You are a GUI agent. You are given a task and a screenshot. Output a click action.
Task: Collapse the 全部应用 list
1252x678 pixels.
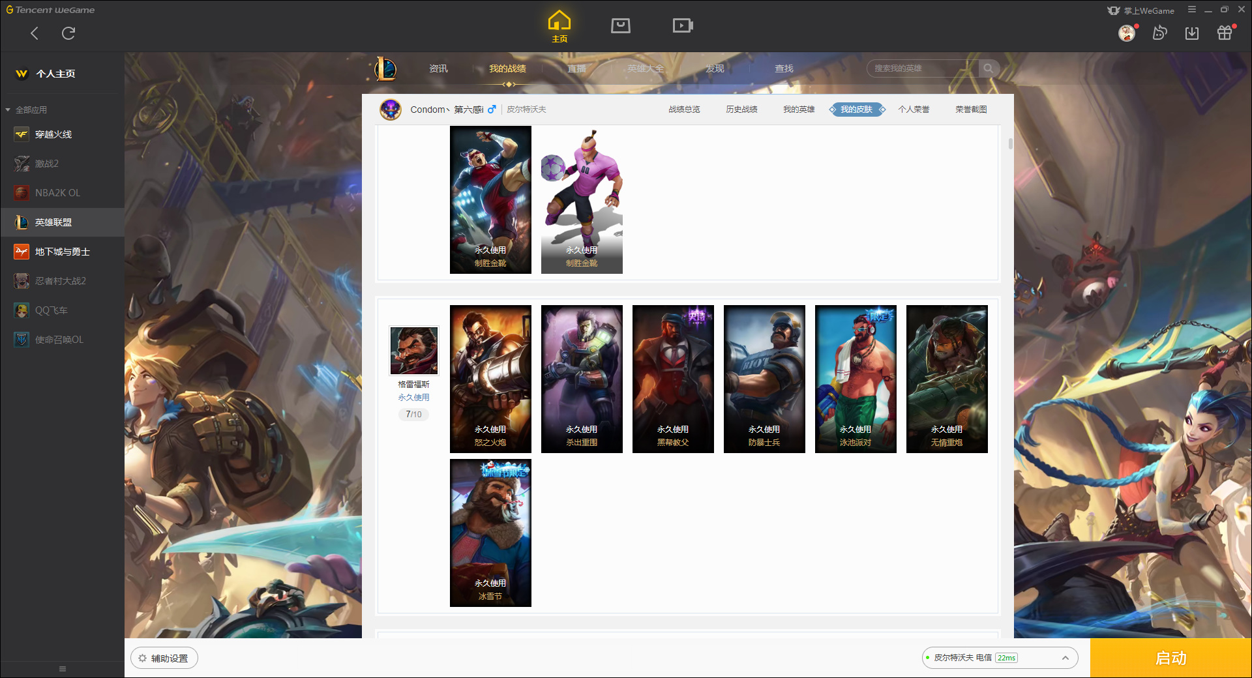8,110
